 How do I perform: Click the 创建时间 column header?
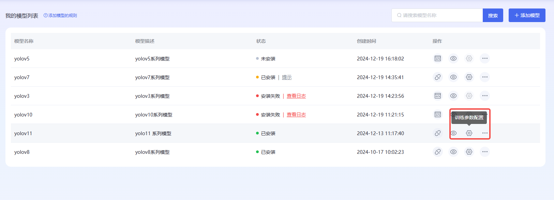tap(366, 41)
